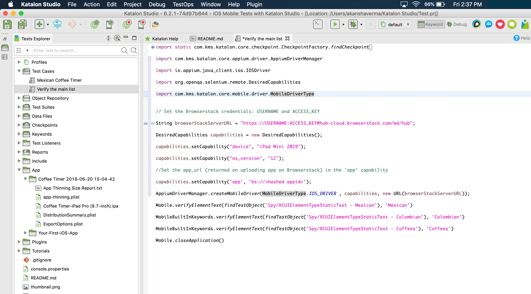The width and height of the screenshot is (531, 294).
Task: Switch to the README.md tab
Action: [210, 38]
